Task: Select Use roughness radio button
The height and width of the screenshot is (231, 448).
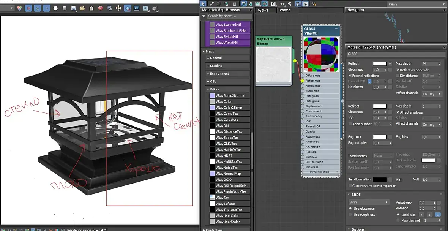Action: click(x=350, y=214)
